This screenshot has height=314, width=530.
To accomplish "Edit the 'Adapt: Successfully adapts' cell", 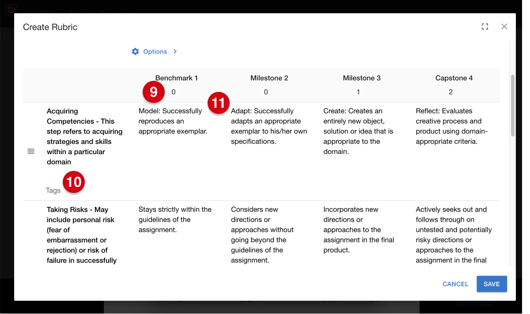I will pyautogui.click(x=269, y=126).
